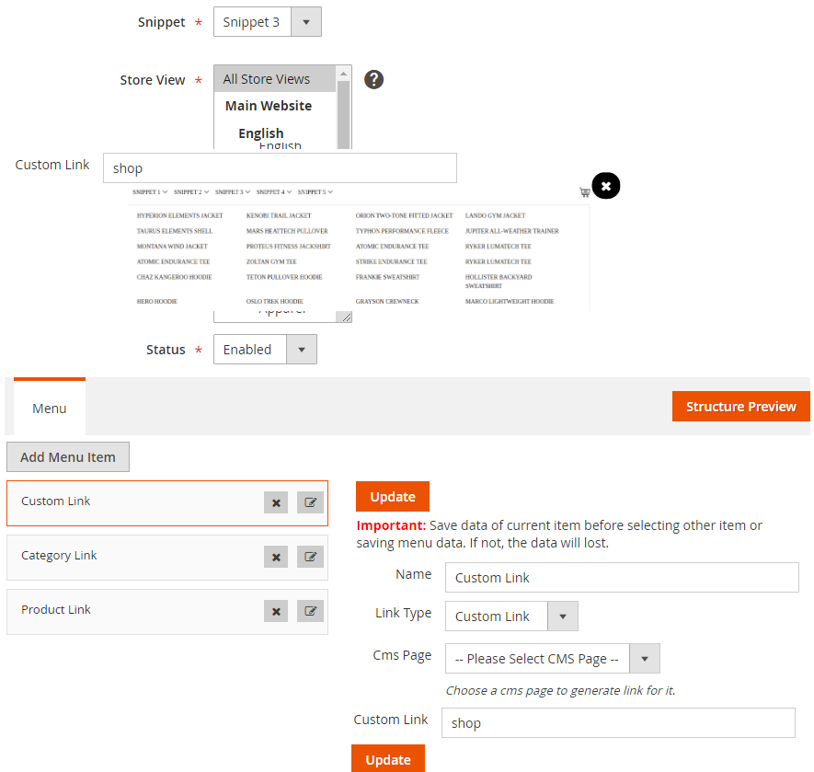Image resolution: width=814 pixels, height=772 pixels.
Task: Expand the Status dropdown
Action: 265,350
